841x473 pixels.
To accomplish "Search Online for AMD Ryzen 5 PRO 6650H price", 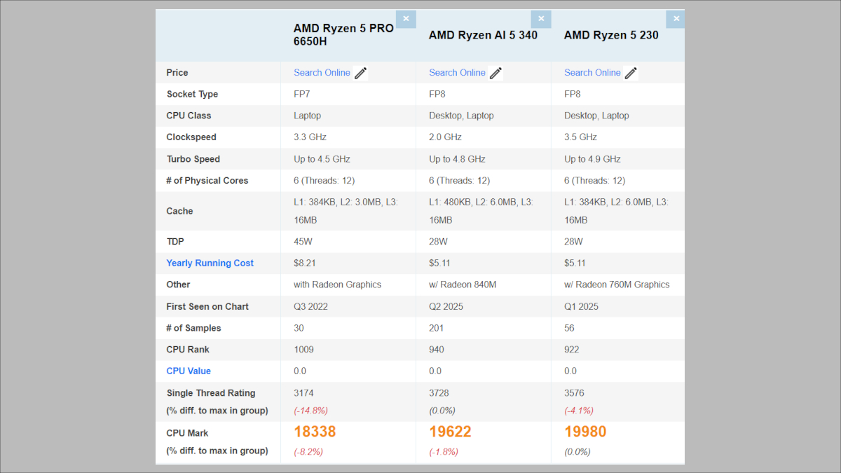I will click(322, 72).
